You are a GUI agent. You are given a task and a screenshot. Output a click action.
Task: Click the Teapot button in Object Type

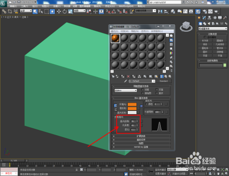pyautogui.click(x=205, y=55)
